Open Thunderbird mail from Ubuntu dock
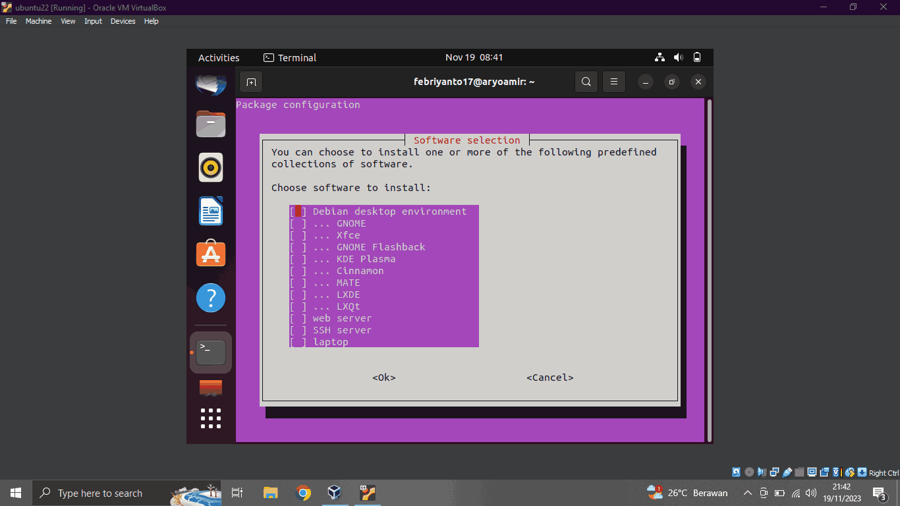900x506 pixels. point(211,83)
